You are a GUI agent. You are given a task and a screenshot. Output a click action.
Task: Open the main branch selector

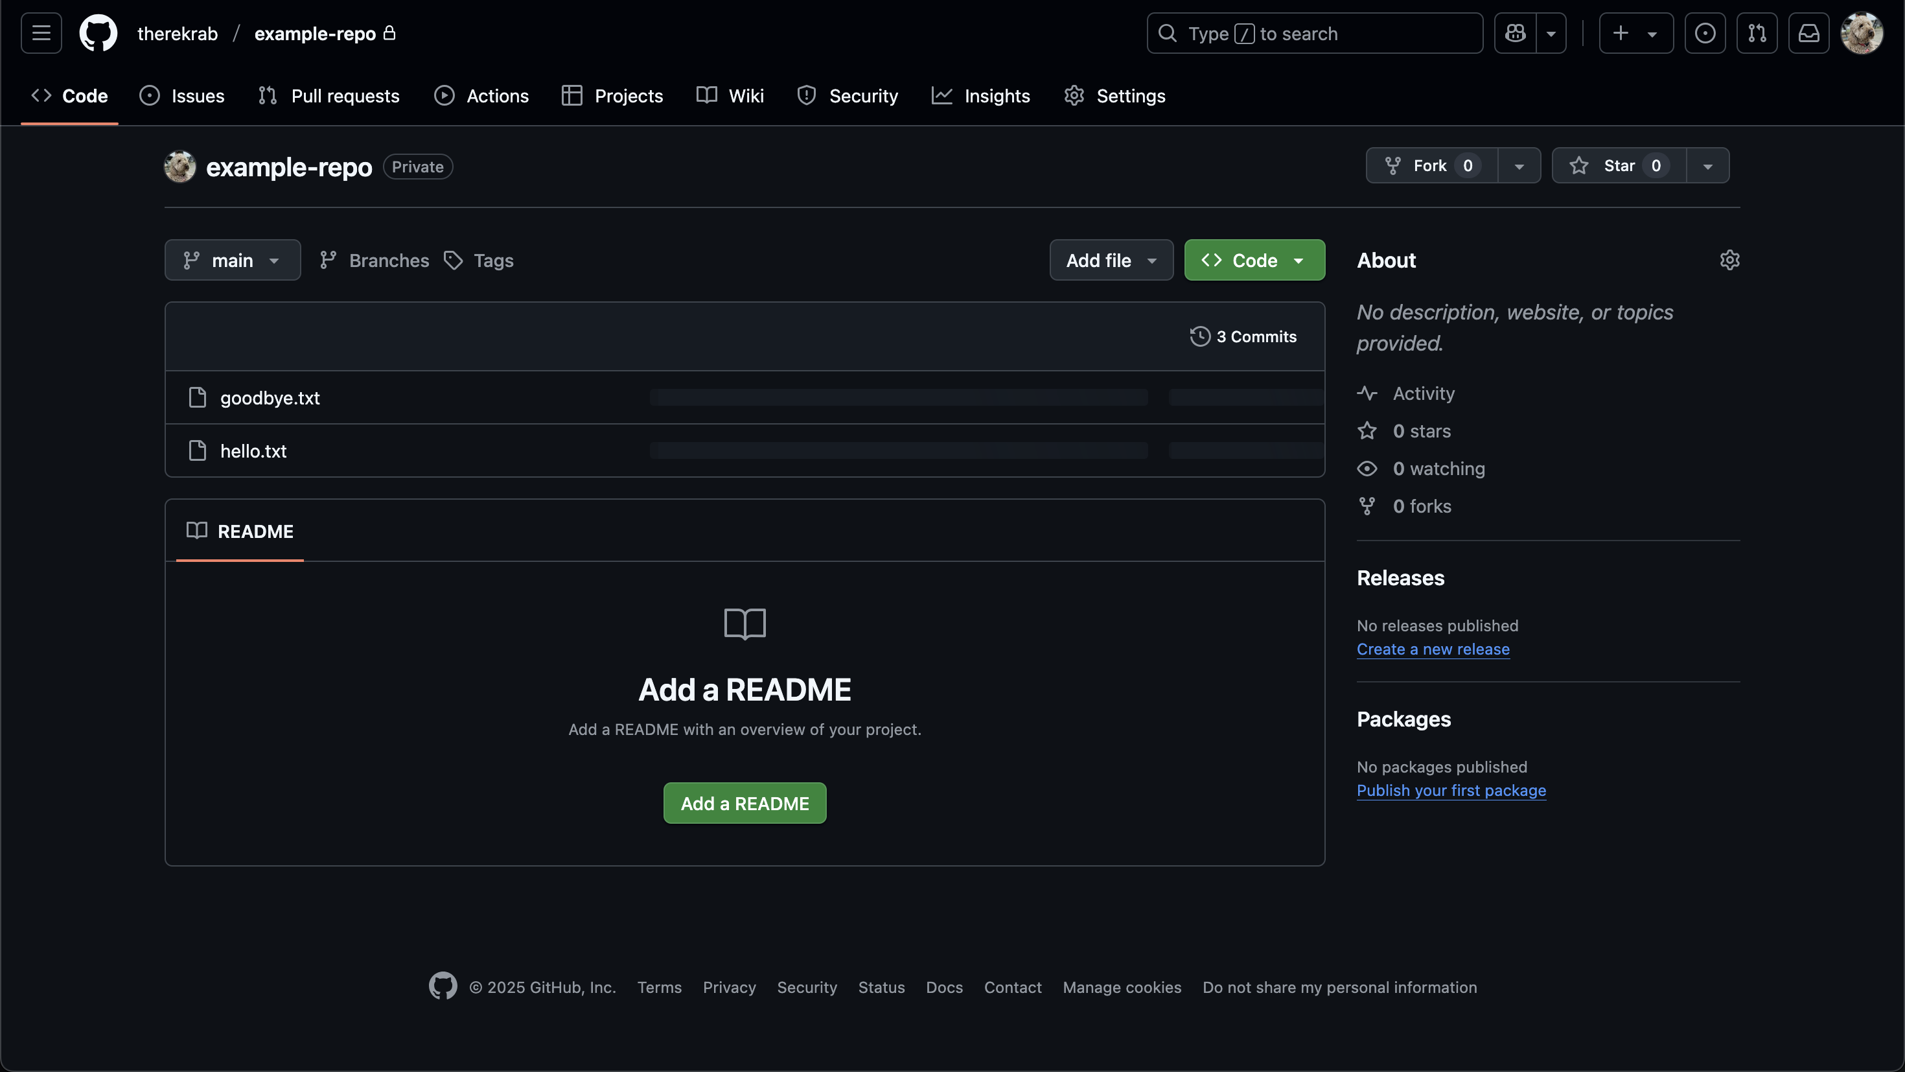click(x=232, y=261)
